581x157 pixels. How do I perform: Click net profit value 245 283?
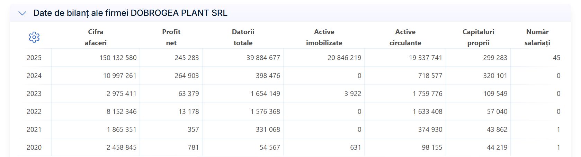[x=187, y=58]
